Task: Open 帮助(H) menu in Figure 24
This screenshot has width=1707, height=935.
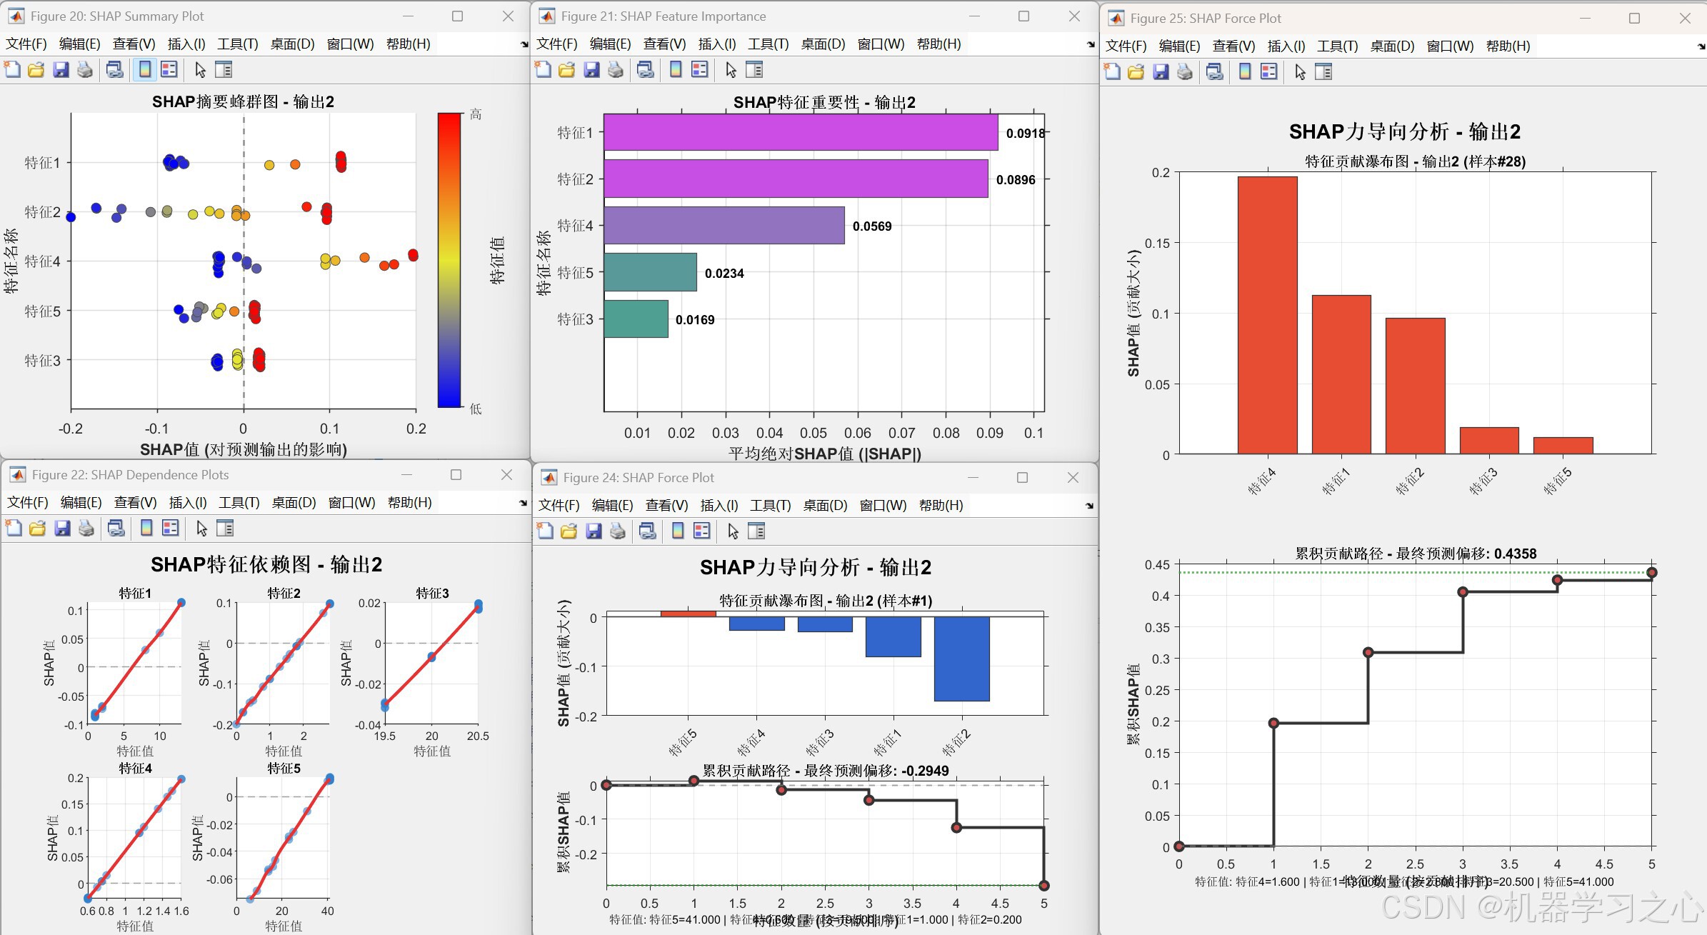Action: [x=941, y=506]
